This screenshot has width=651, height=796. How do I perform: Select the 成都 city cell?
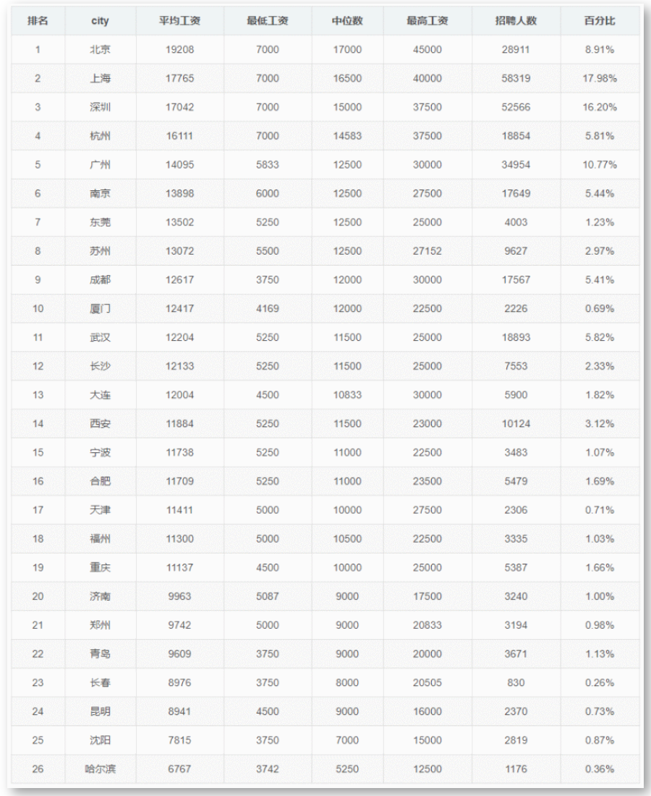coord(100,280)
